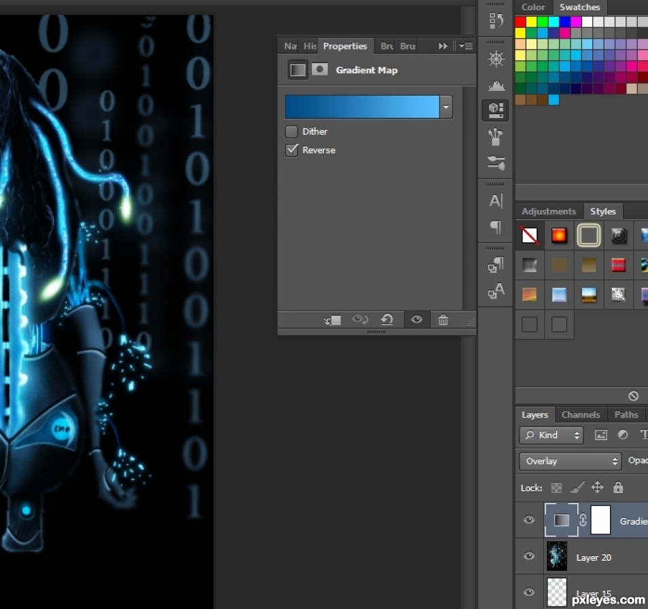
Task: Apply the cream outline stroke style
Action: tap(588, 236)
